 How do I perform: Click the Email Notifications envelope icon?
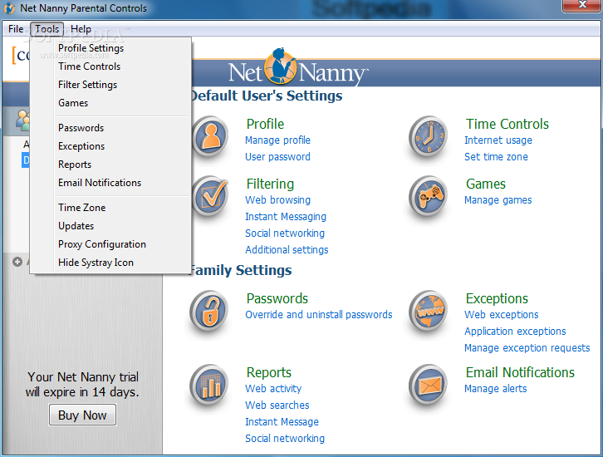coord(428,385)
